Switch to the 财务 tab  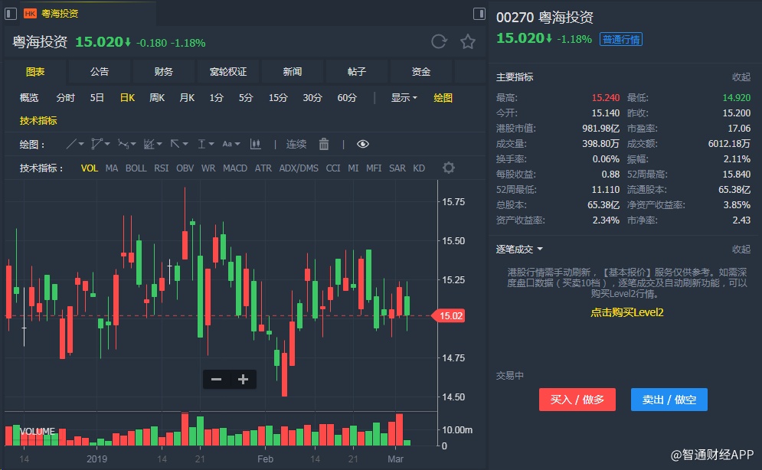(163, 71)
